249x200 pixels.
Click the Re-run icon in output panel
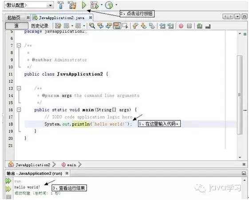click(x=8, y=181)
